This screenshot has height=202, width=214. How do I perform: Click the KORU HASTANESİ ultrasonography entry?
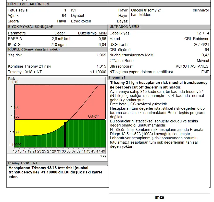coord(192,66)
